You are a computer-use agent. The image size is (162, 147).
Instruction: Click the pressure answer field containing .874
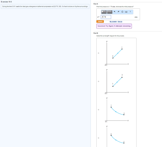106,17
